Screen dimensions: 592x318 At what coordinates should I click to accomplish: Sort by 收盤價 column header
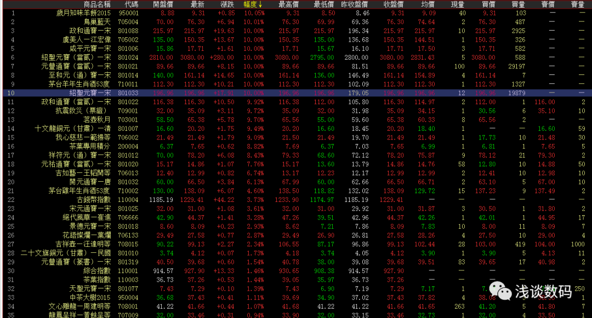click(394, 4)
